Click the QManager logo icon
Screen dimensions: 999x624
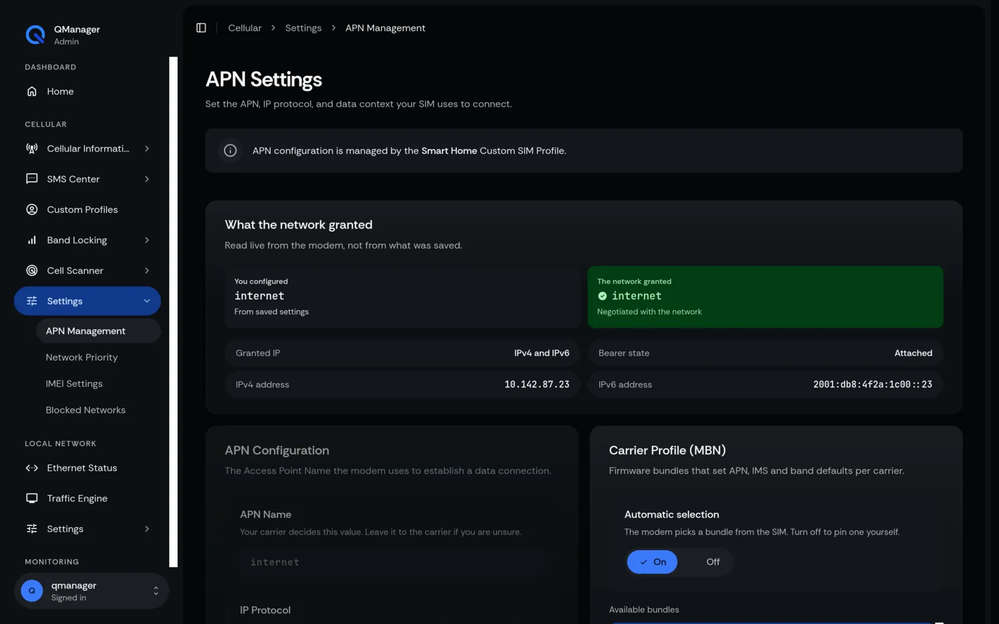coord(35,35)
